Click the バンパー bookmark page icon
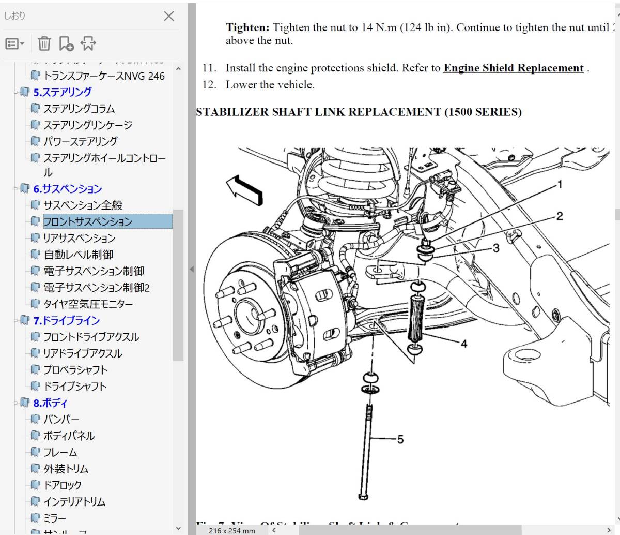 pos(35,420)
